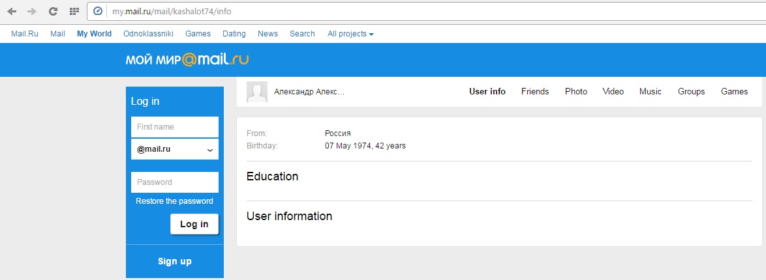
Task: Open the Search link
Action: (302, 34)
